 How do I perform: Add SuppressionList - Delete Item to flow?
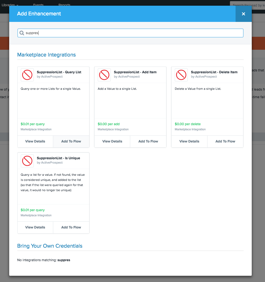click(x=225, y=141)
